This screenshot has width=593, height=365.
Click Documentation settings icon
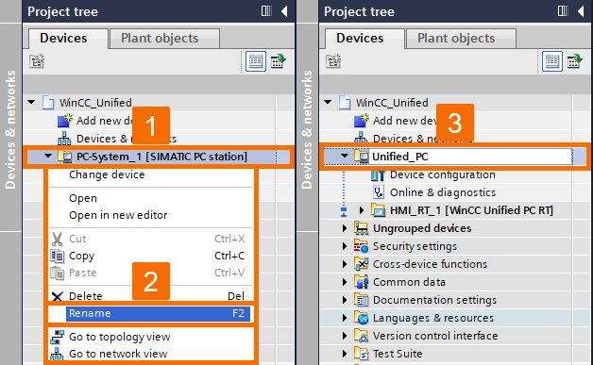[x=361, y=300]
